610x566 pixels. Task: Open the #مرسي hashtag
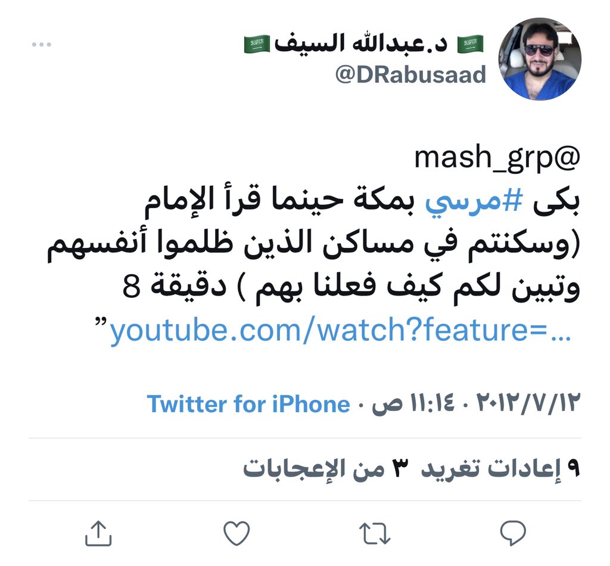(x=473, y=203)
